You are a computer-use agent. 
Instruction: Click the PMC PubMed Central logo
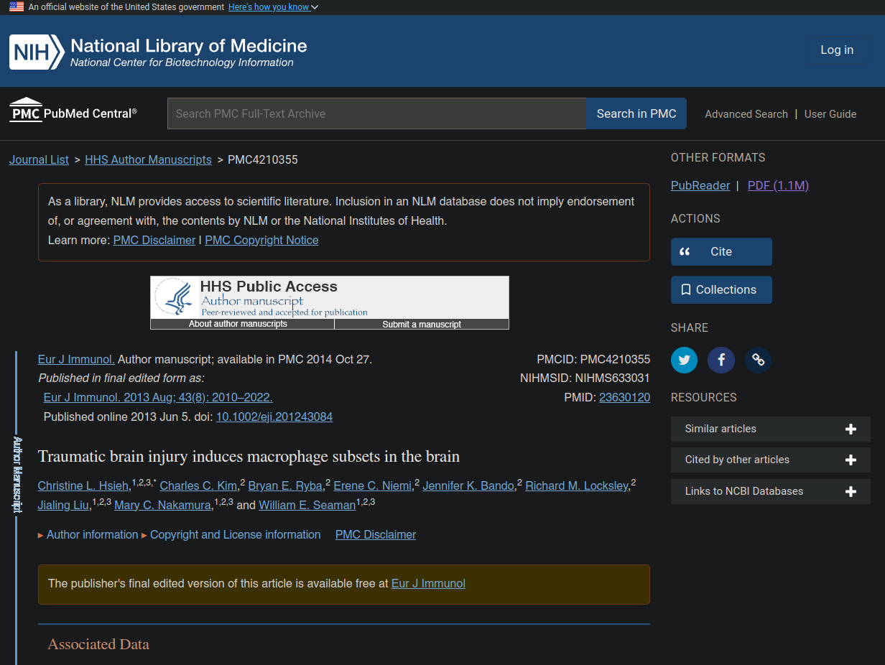pyautogui.click(x=73, y=111)
